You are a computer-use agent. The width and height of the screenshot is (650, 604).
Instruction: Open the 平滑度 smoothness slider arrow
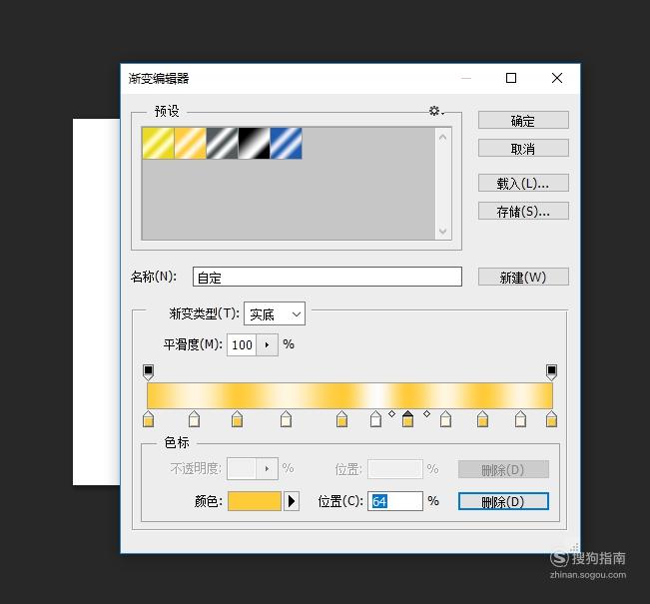[x=267, y=344]
